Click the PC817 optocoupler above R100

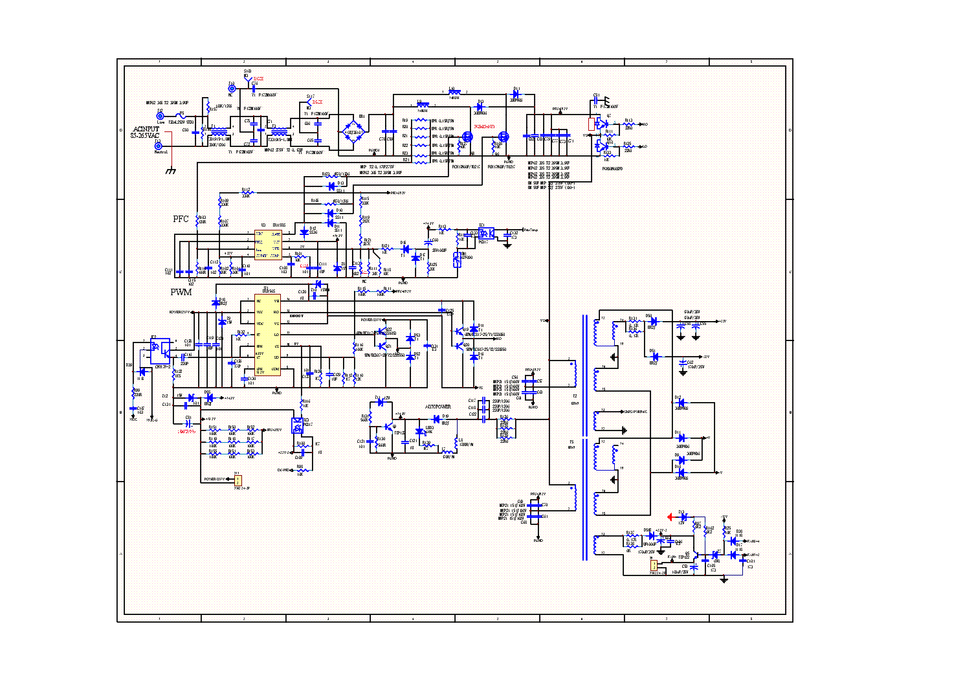298,425
